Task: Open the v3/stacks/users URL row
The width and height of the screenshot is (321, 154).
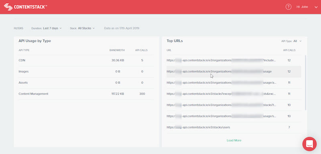Action: (x=198, y=127)
